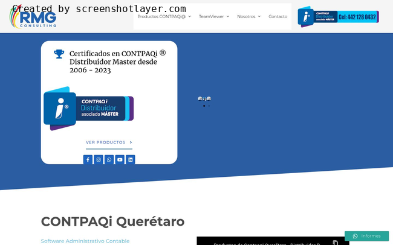Expand the Nosotros dropdown chevron
This screenshot has width=393, height=245.
click(x=259, y=16)
